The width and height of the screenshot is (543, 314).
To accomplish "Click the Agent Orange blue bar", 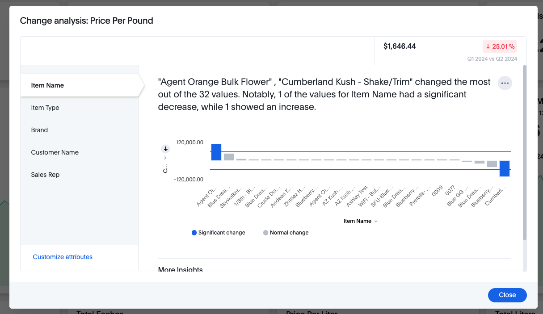I will click(216, 152).
